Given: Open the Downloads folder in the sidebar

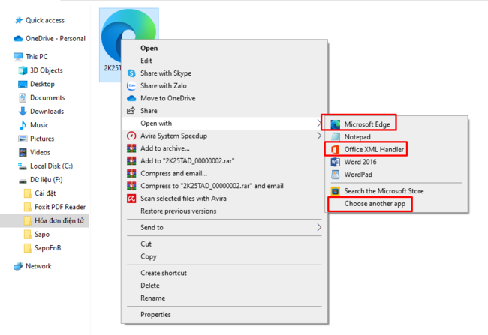Looking at the screenshot, I should (47, 112).
